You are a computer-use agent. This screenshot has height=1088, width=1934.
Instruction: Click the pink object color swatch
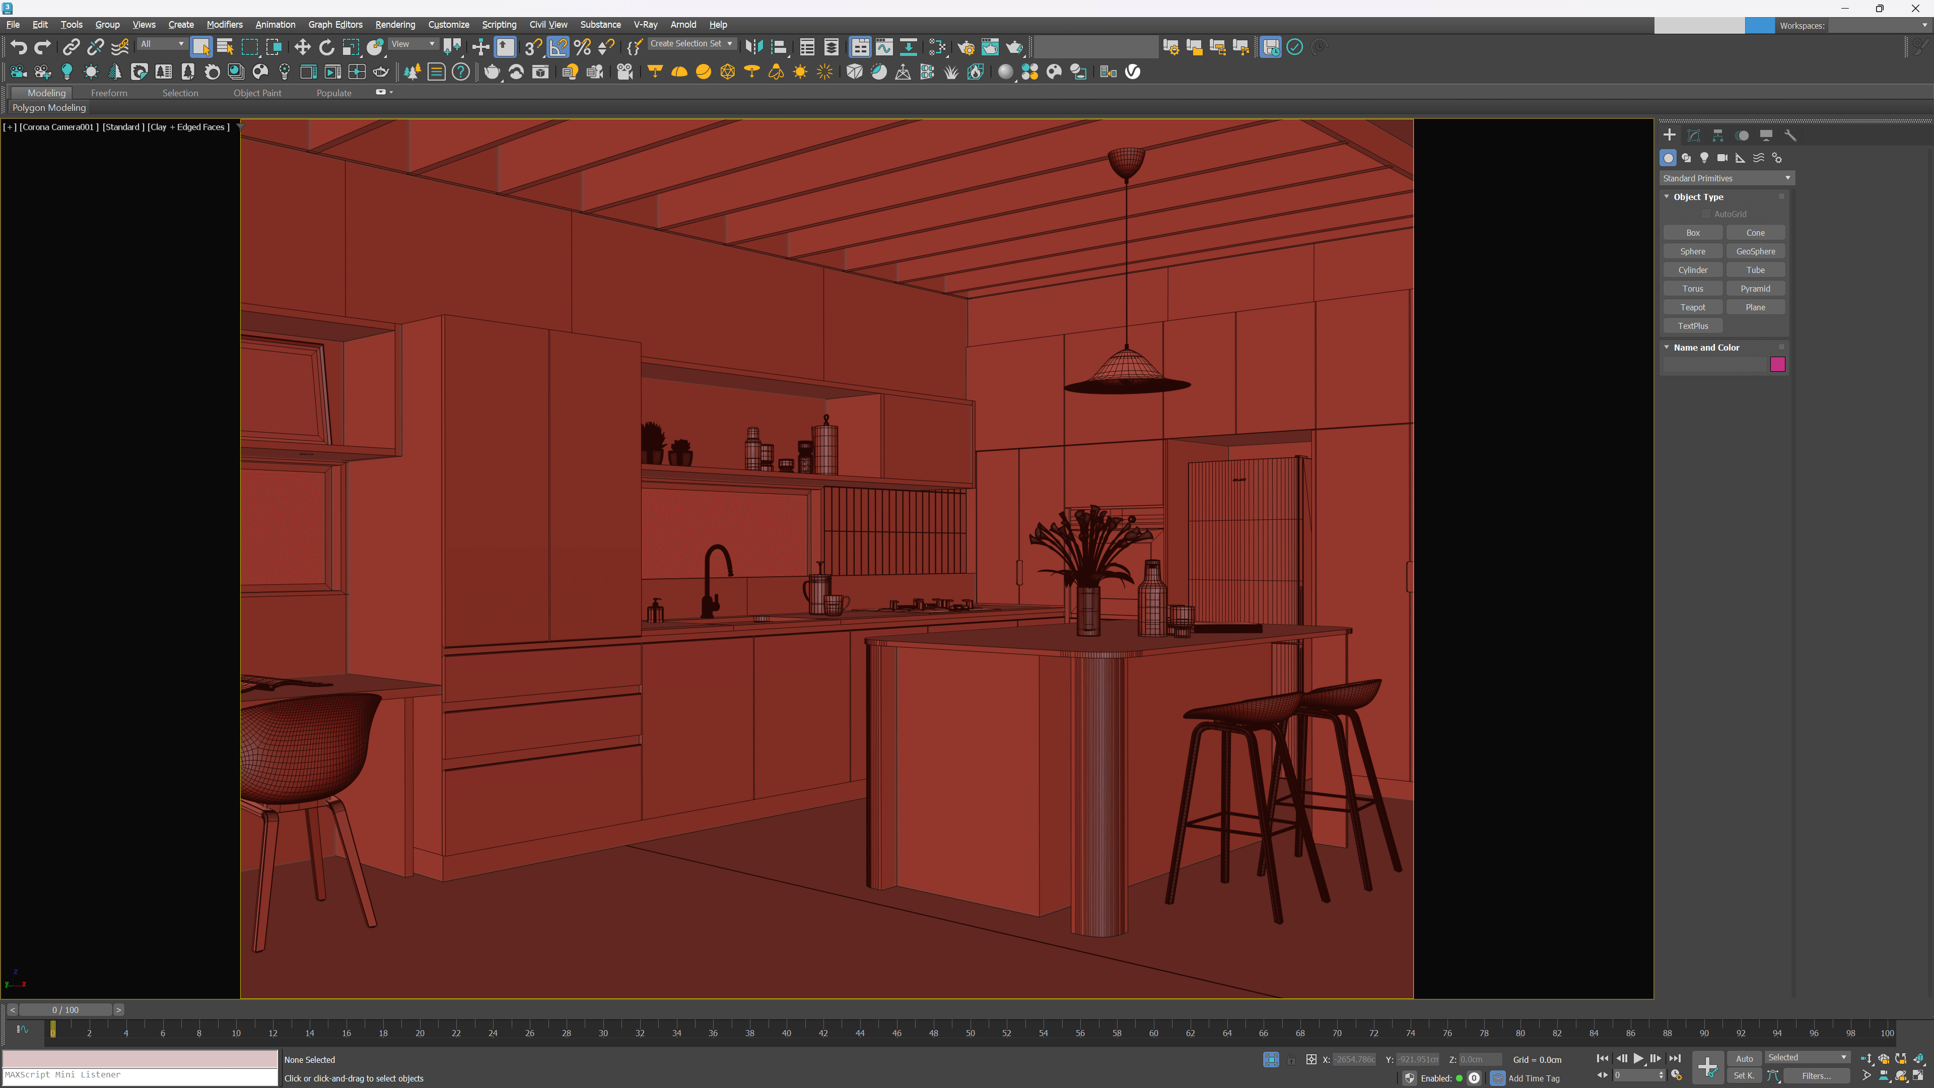[1777, 364]
